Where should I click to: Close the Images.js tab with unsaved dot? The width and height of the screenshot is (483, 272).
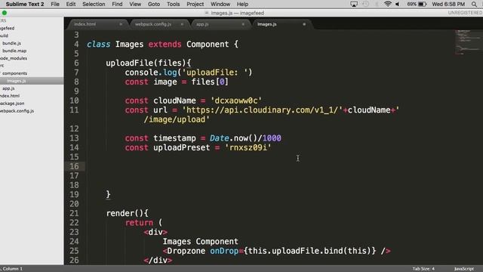[304, 24]
